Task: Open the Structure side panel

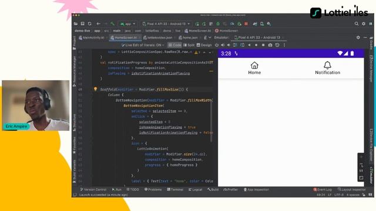Action: pyautogui.click(x=75, y=122)
